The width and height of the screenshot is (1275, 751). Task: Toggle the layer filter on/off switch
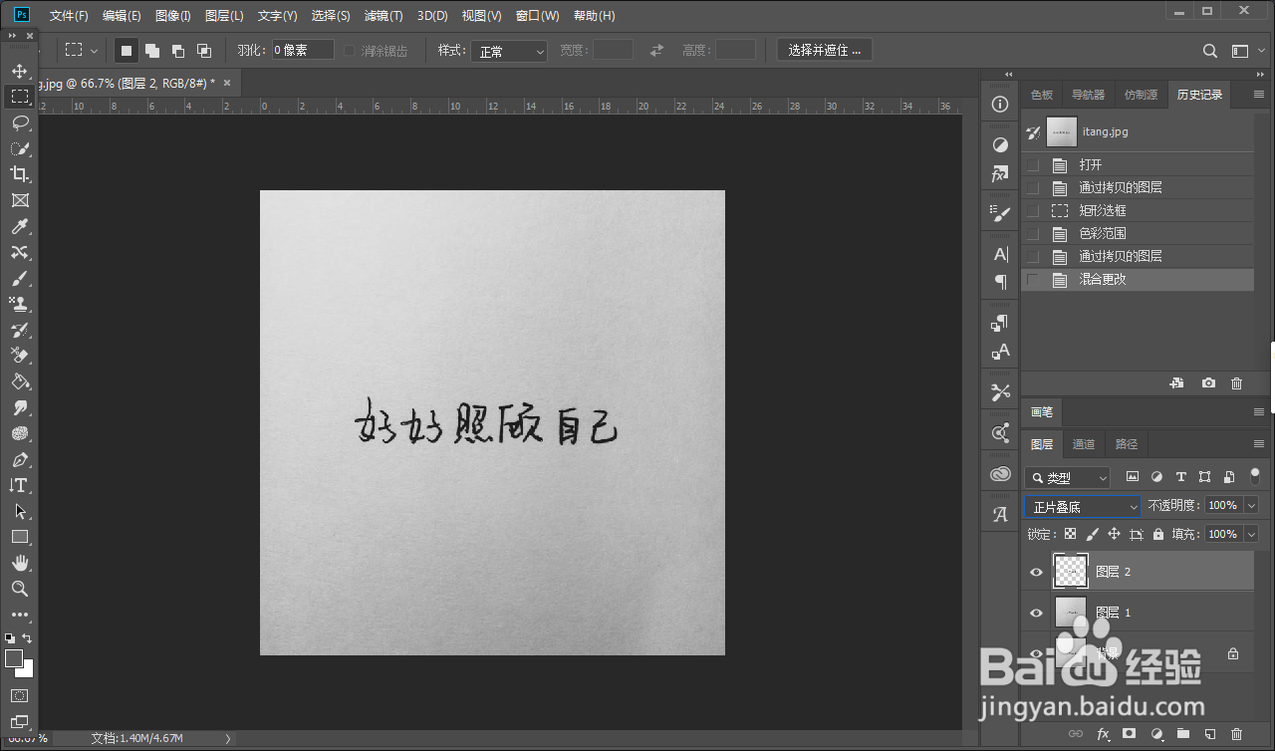pos(1254,476)
